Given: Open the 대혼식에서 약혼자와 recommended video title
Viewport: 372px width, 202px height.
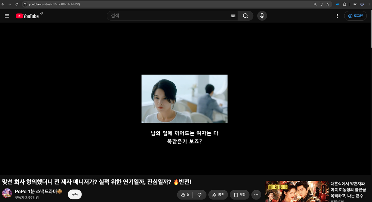Looking at the screenshot, I should (348, 189).
